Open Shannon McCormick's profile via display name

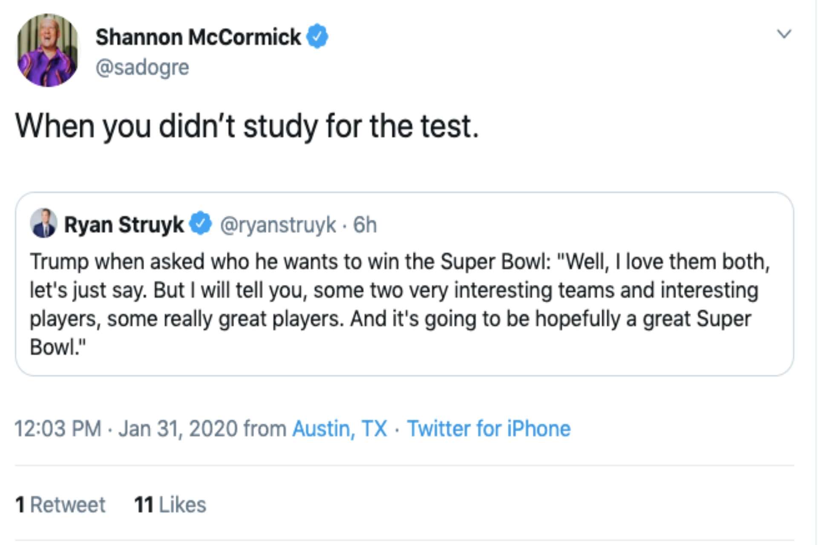(198, 37)
